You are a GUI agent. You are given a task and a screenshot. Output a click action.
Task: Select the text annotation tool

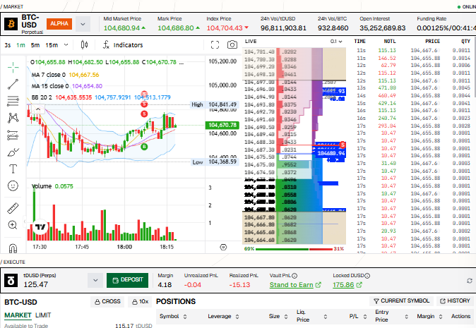(13, 169)
